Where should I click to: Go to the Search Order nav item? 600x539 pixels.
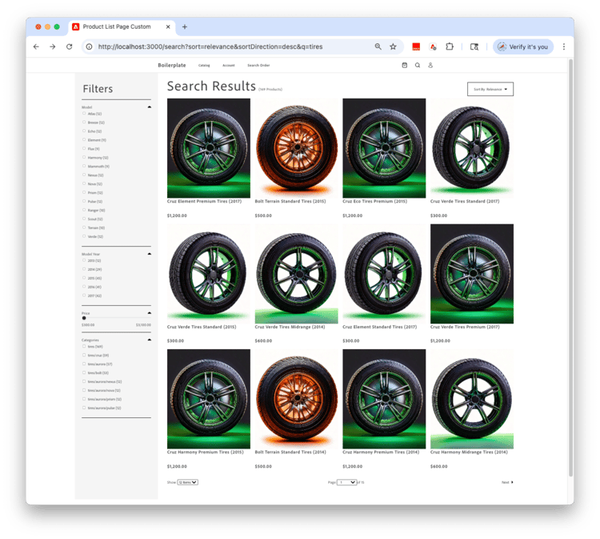(x=258, y=65)
